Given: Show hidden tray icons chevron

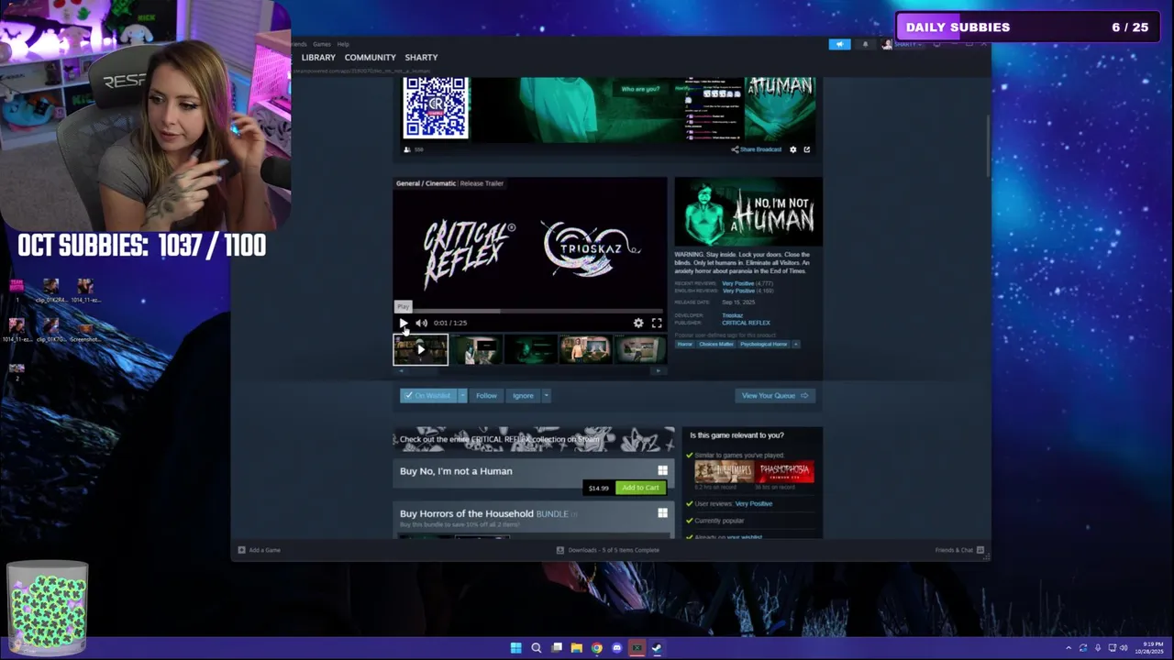Looking at the screenshot, I should click(1068, 648).
